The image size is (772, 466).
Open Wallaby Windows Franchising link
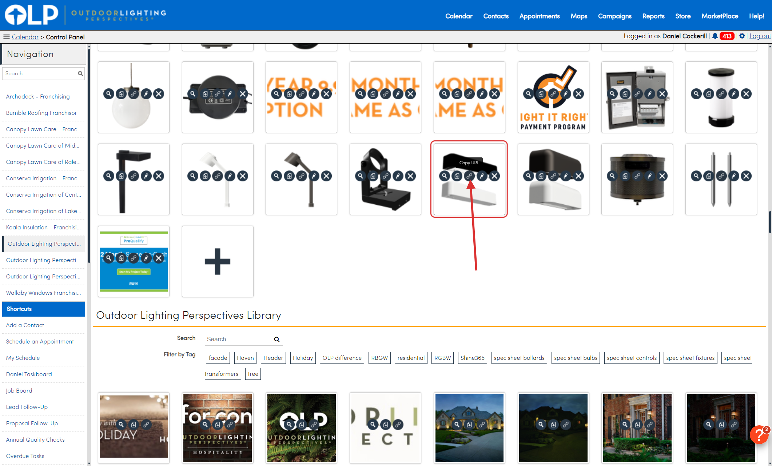(43, 293)
